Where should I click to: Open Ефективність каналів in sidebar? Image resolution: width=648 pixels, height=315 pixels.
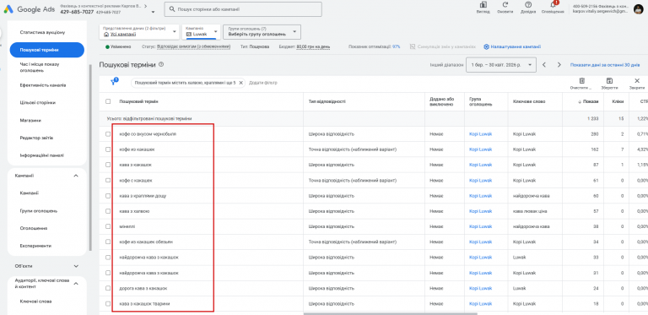pyautogui.click(x=43, y=85)
